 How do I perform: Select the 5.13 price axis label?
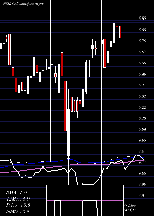coord(142,118)
